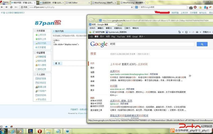Viewport: 213px width, 134px height.
Task: Click the IE favorites star icon
Action: [x=90, y=32]
